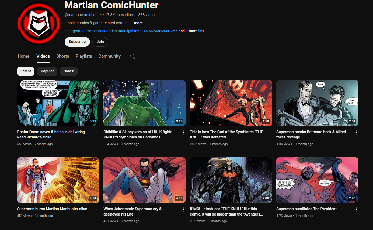
Task: Click the '288K views' text
Action: tap(198, 144)
